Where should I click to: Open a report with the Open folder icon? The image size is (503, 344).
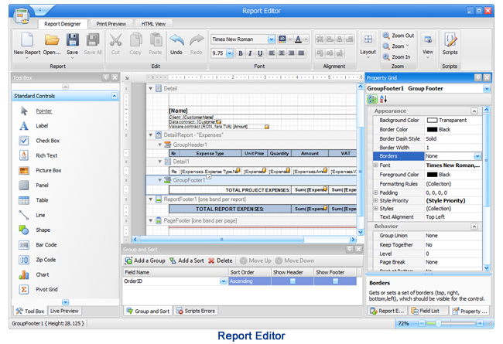click(52, 40)
